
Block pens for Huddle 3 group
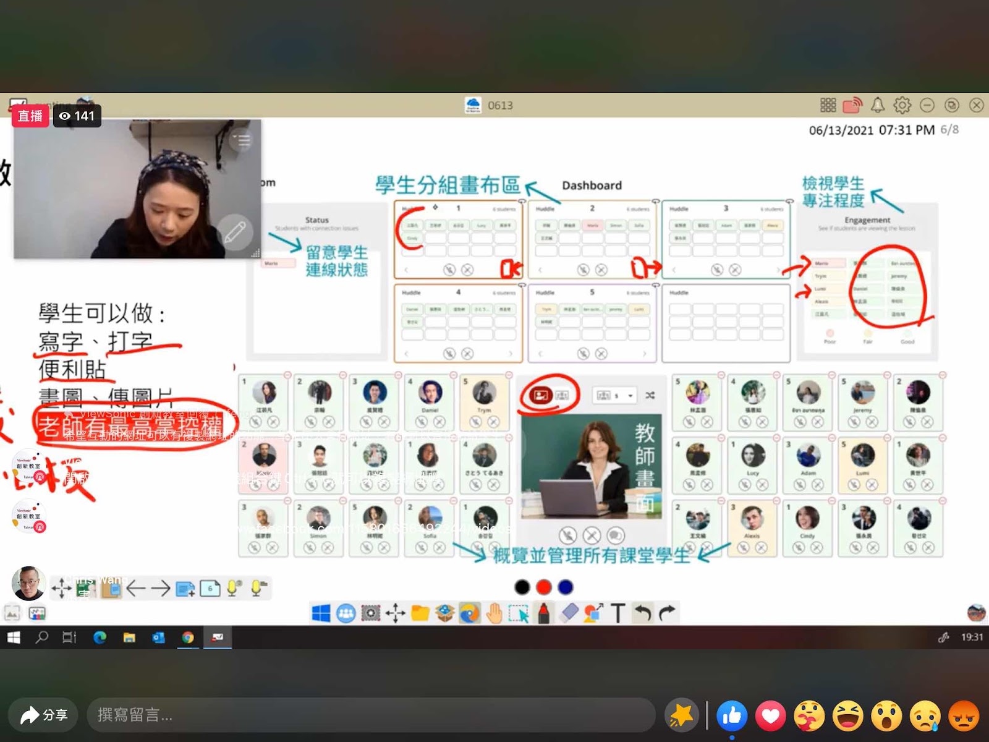click(735, 270)
